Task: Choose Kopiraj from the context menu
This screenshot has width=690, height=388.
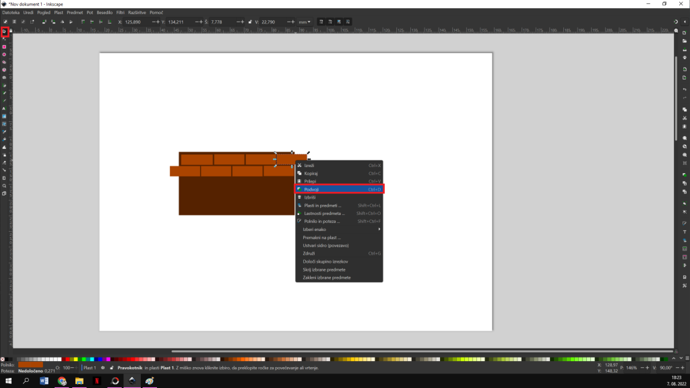Action: tap(339, 173)
